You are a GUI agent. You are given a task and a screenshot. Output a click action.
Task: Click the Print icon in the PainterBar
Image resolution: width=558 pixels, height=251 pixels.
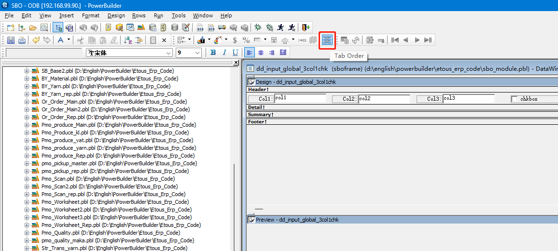[x=22, y=40]
